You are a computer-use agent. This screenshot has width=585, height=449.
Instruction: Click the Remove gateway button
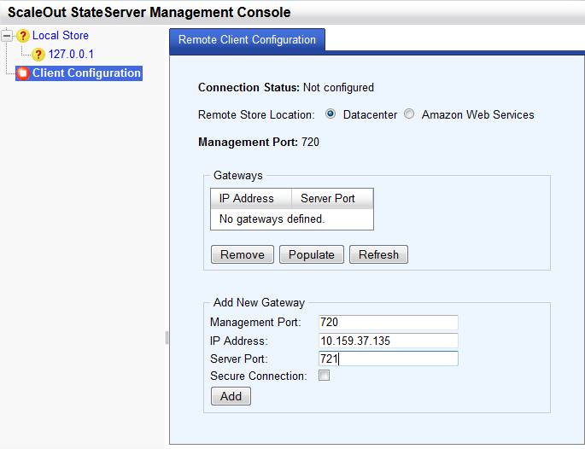(243, 254)
